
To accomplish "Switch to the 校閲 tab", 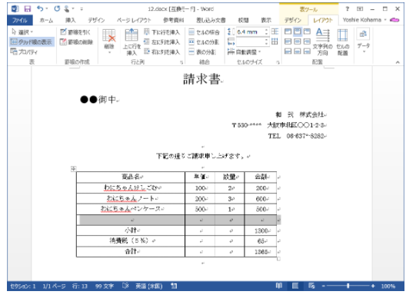I will pos(243,20).
